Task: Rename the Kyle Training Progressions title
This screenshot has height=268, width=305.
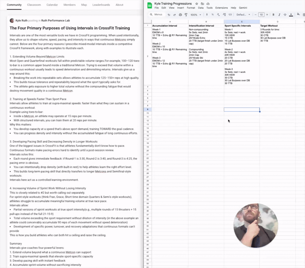Action: pyautogui.click(x=173, y=4)
